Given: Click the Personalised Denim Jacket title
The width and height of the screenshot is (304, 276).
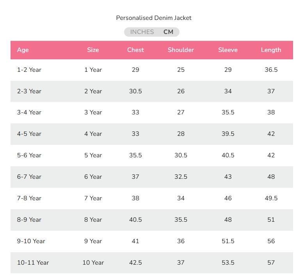Looking at the screenshot, I should pyautogui.click(x=154, y=18).
